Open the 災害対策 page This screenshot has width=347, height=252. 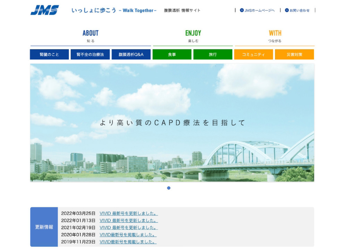pyautogui.click(x=294, y=54)
